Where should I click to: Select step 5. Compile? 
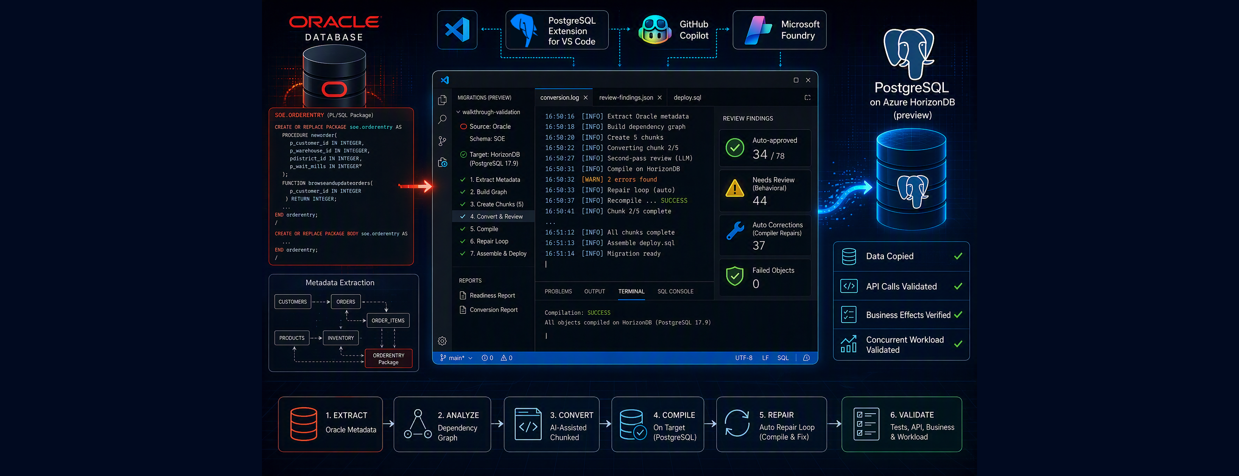click(493, 229)
